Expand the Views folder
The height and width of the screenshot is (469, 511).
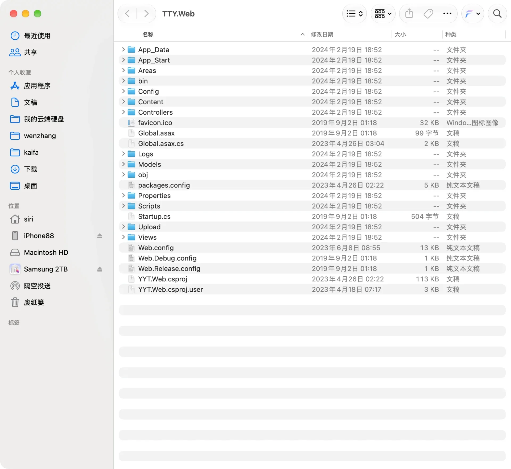[123, 237]
